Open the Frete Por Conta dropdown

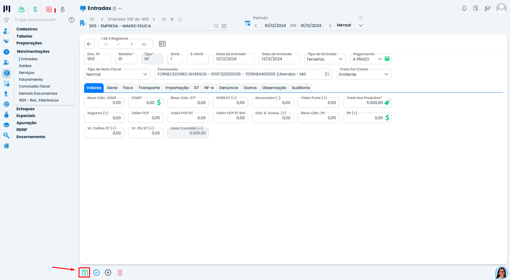386,74
